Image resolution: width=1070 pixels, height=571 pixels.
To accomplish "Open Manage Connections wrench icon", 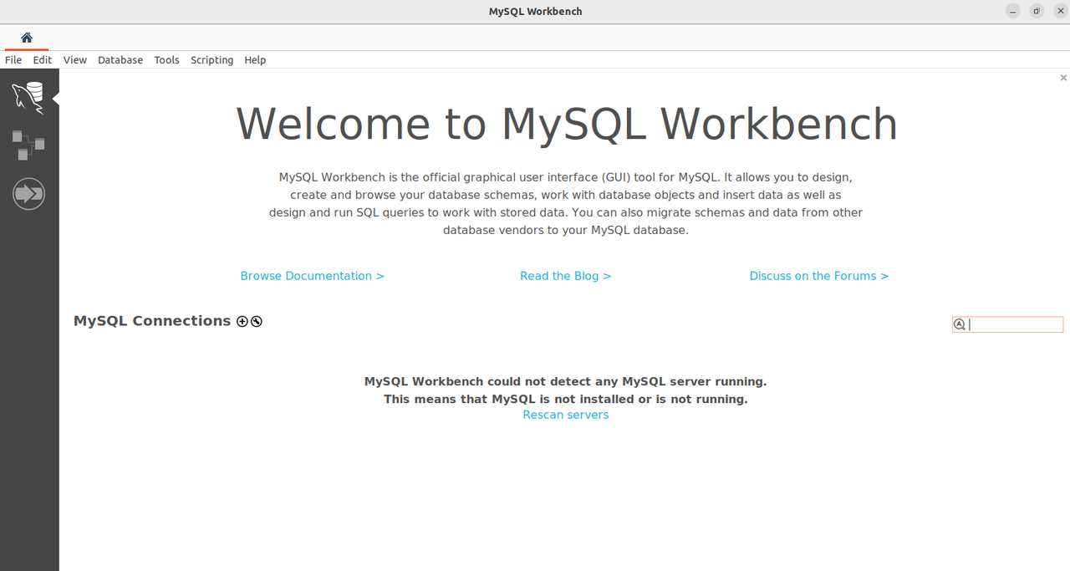I will pyautogui.click(x=257, y=321).
